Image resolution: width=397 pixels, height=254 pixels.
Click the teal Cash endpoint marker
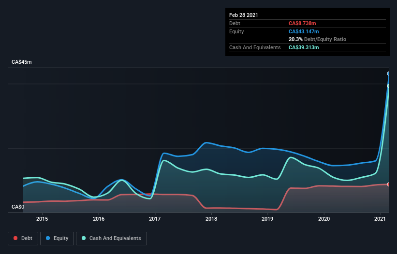click(x=389, y=86)
